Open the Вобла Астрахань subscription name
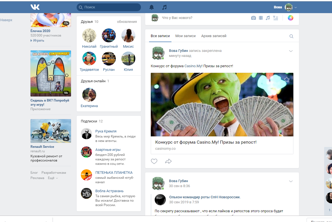The width and height of the screenshot is (332, 222). (109, 191)
